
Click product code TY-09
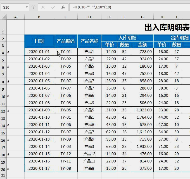point(66,139)
